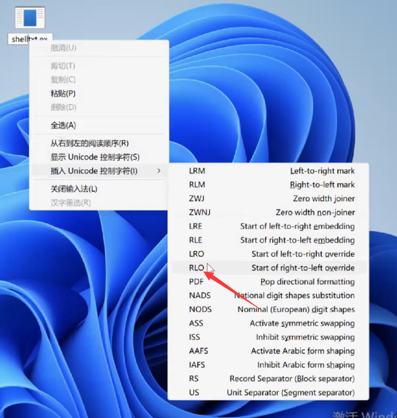Insert ZWNJ Zero width non-joiner

coord(269,212)
